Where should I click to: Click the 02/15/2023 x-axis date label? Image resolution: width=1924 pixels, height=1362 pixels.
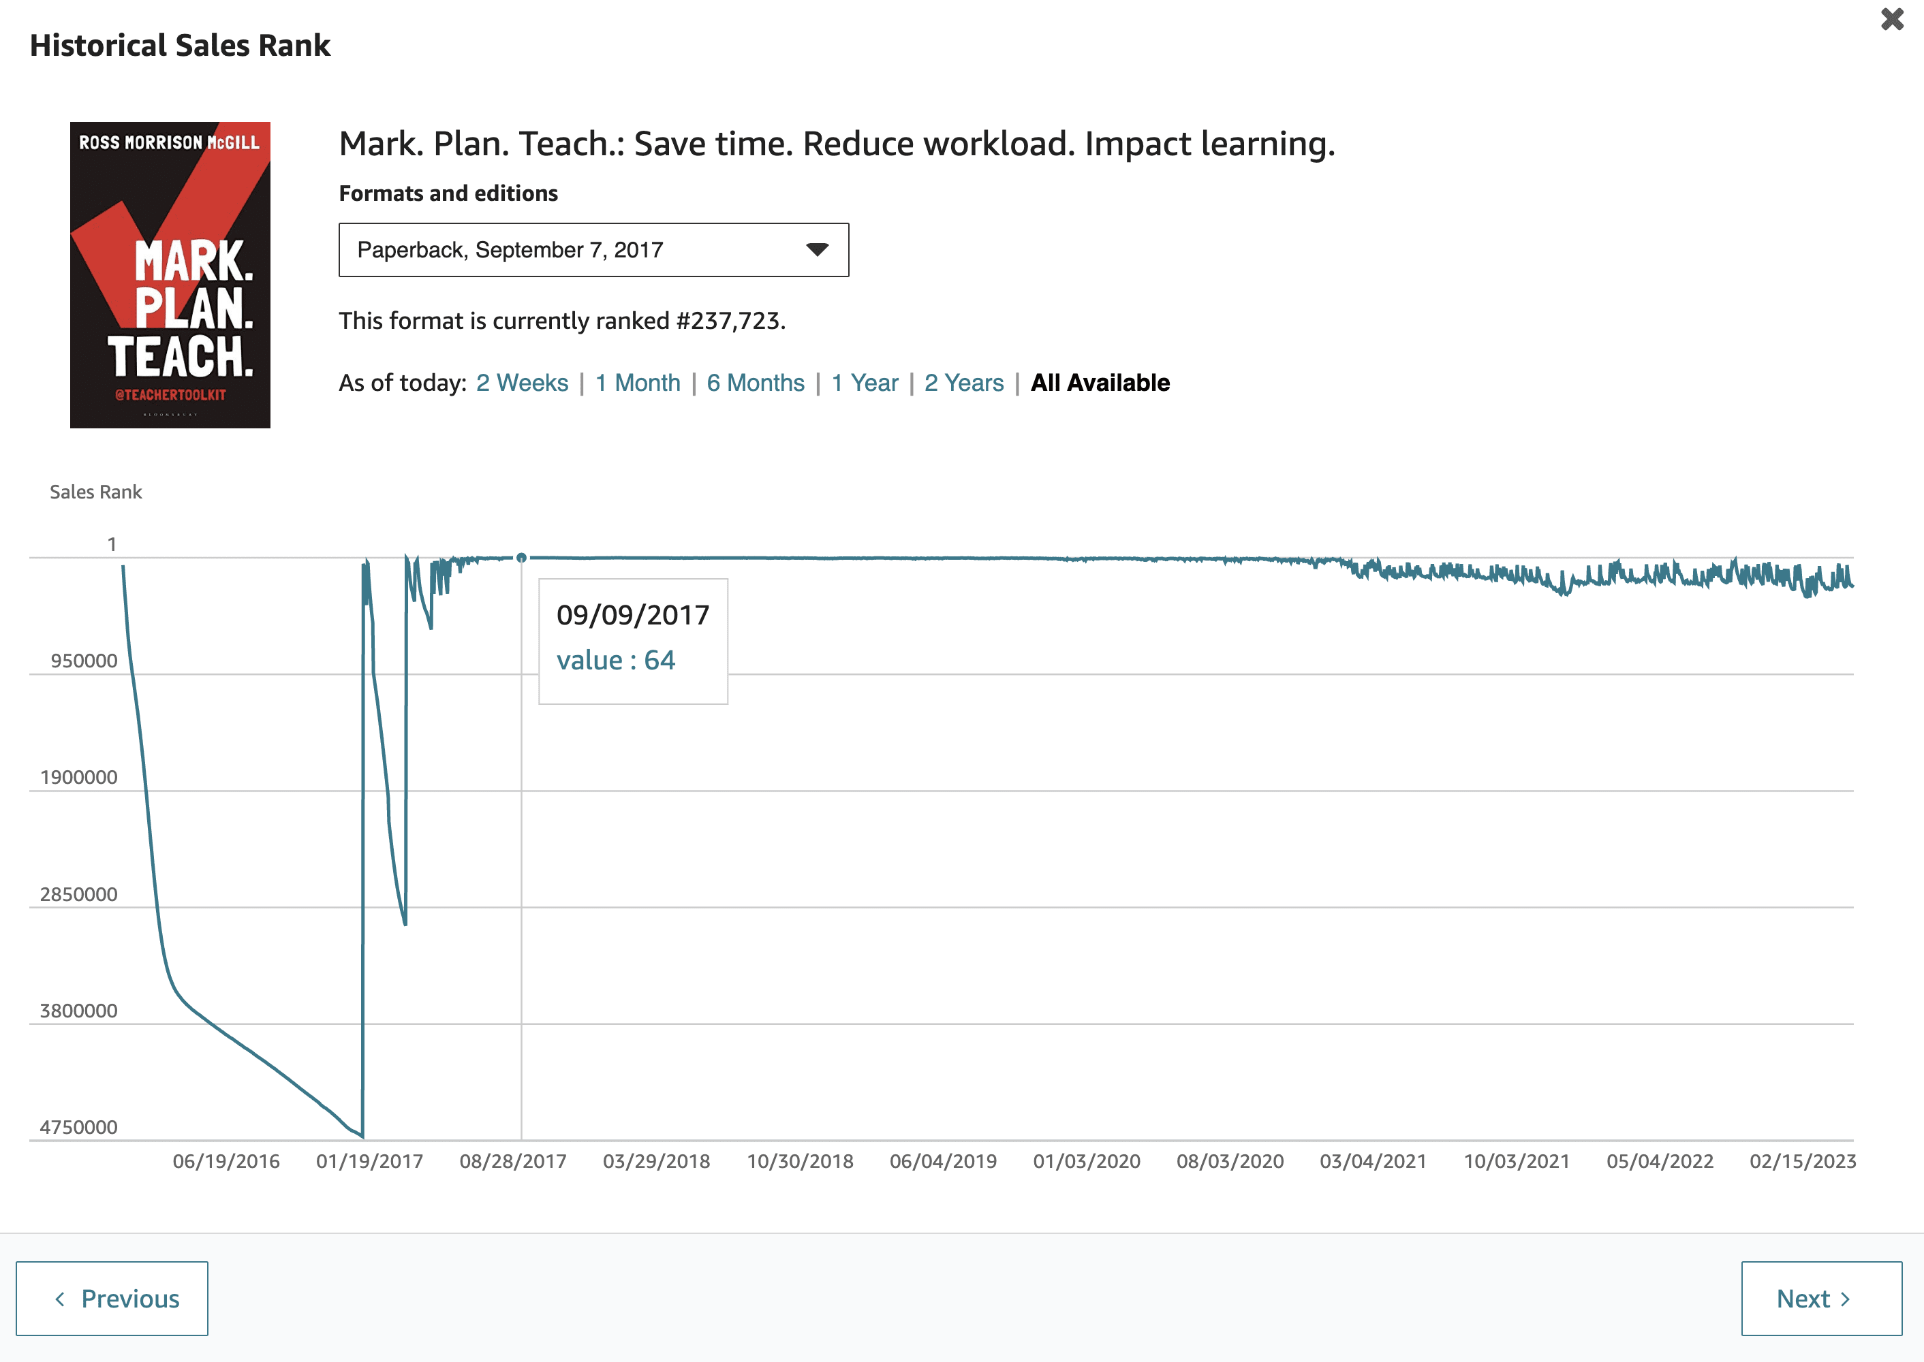[1802, 1162]
